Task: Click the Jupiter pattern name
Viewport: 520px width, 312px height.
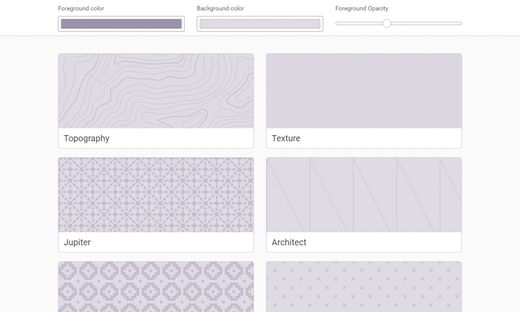Action: click(x=77, y=242)
